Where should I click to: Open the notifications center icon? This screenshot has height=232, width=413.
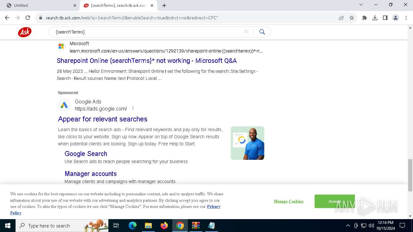402,226
